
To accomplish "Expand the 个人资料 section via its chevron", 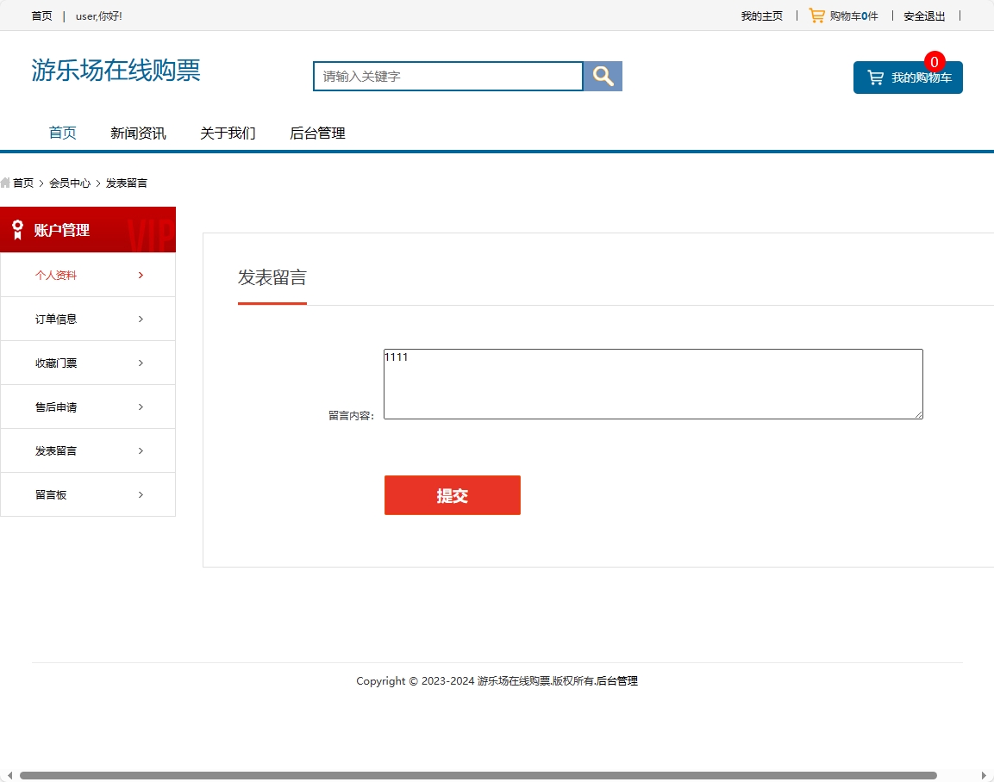I will tap(140, 275).
